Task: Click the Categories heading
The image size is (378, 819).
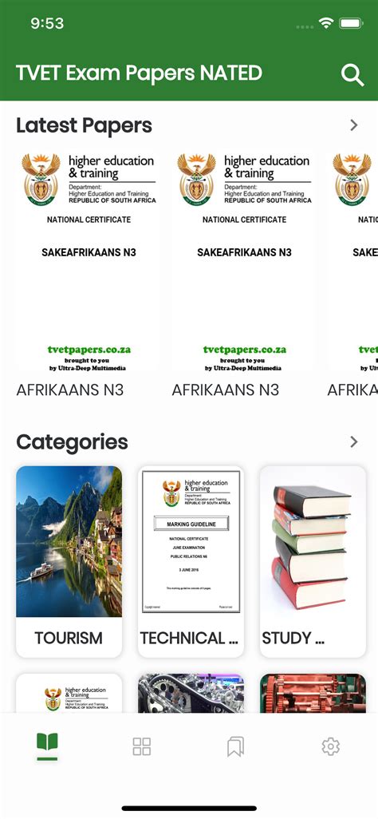Action: click(72, 442)
